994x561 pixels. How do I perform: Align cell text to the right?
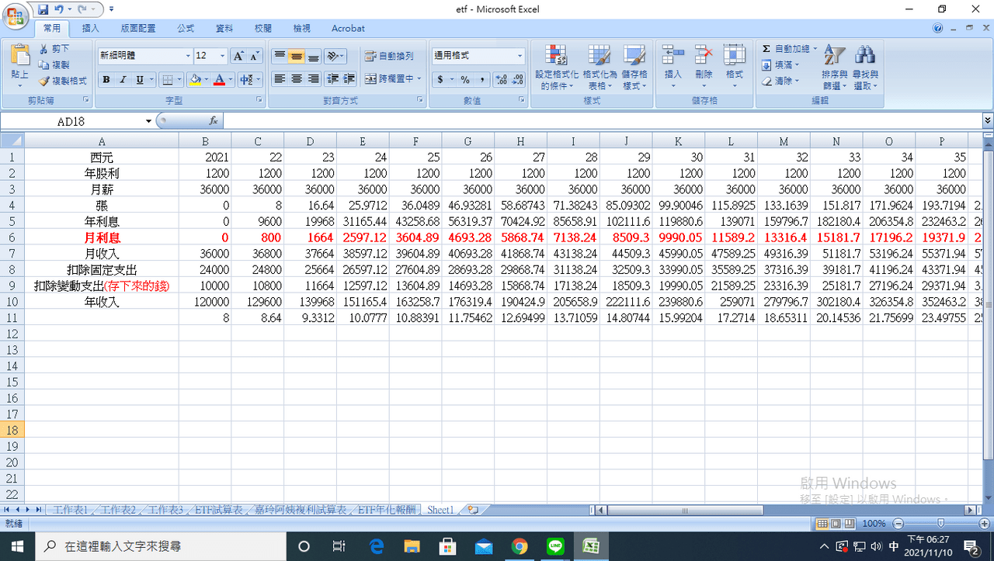pos(314,79)
